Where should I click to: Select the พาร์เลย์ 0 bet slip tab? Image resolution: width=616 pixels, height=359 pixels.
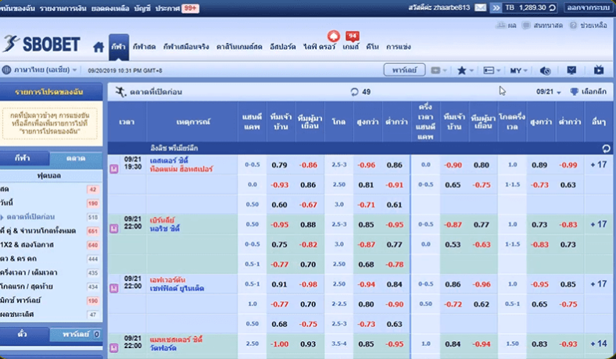click(x=76, y=335)
